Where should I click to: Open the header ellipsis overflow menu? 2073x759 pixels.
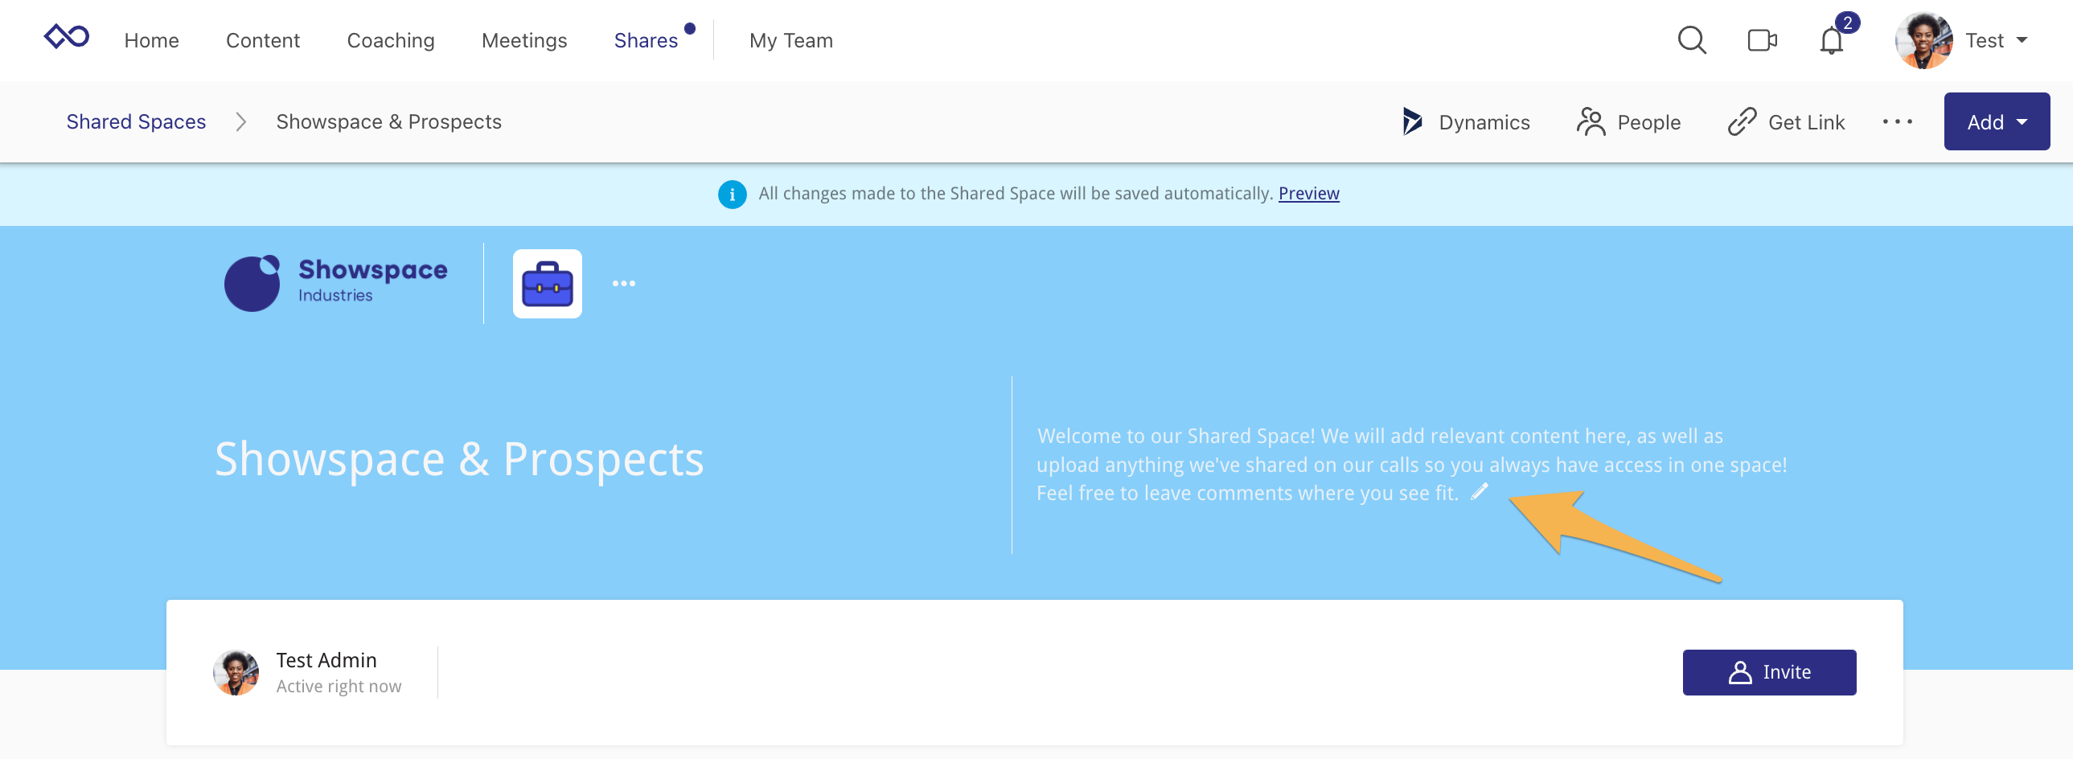point(1898,121)
